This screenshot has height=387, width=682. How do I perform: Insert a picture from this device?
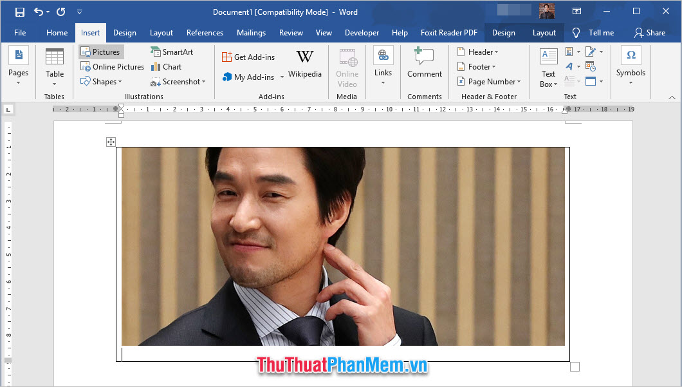[x=100, y=52]
